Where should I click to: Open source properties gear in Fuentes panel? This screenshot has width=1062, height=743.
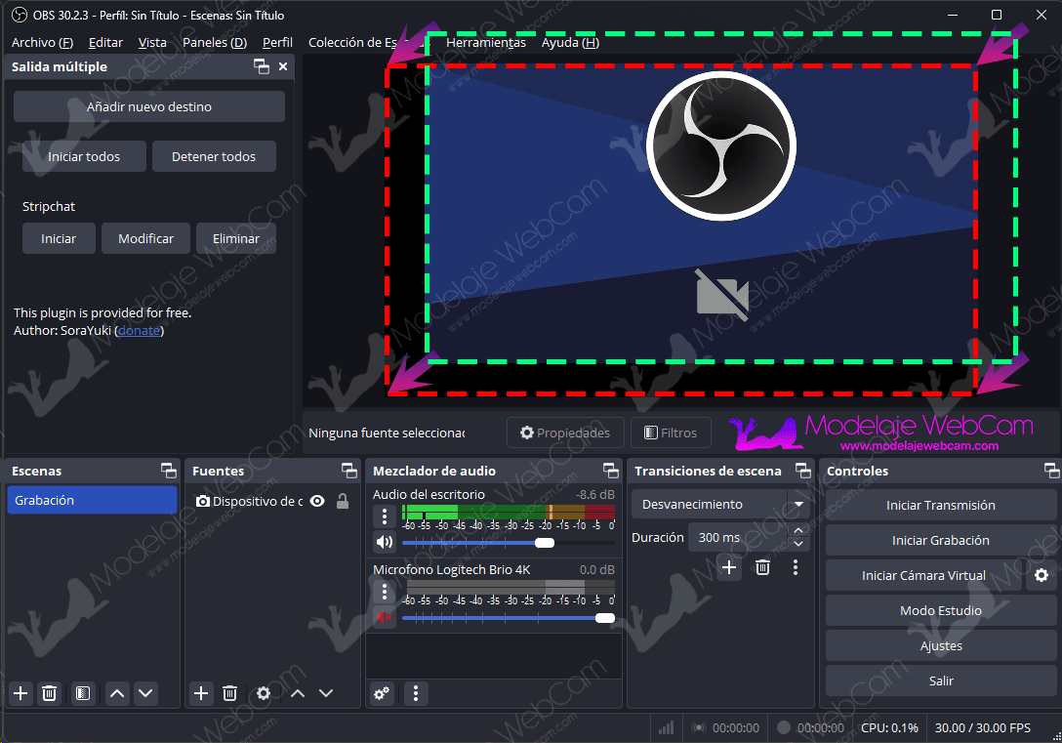click(x=264, y=693)
